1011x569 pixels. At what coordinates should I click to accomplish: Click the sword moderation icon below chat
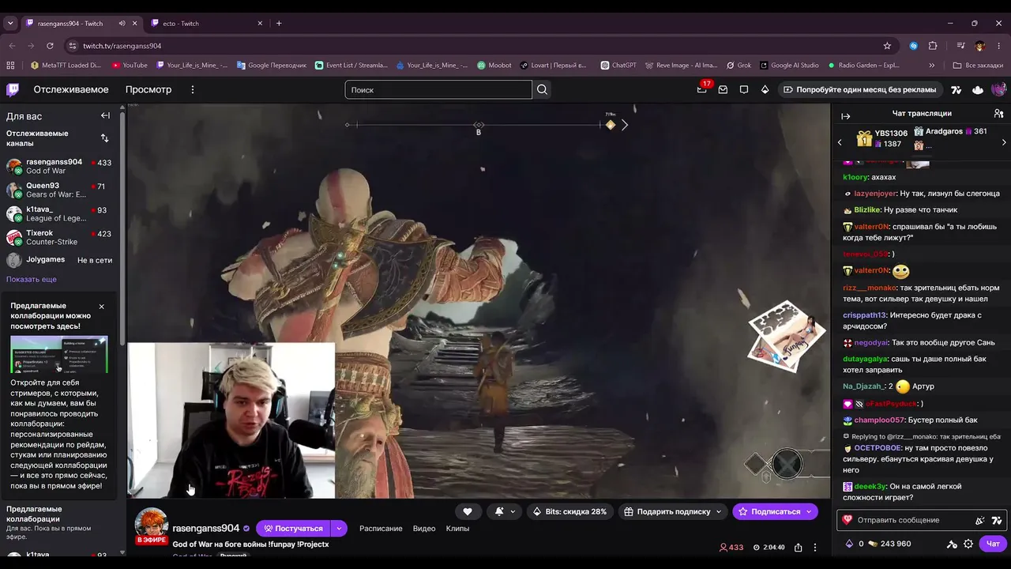[952, 544]
